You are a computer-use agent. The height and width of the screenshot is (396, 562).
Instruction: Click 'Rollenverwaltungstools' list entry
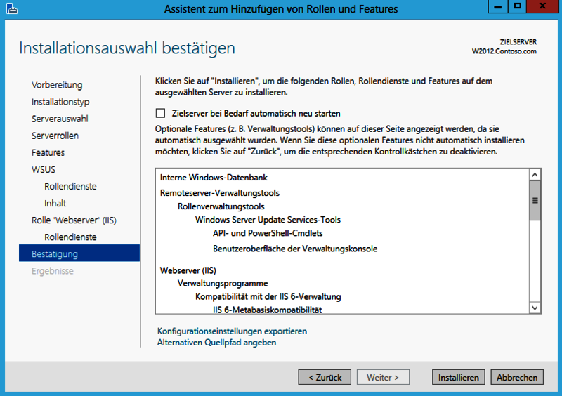221,206
